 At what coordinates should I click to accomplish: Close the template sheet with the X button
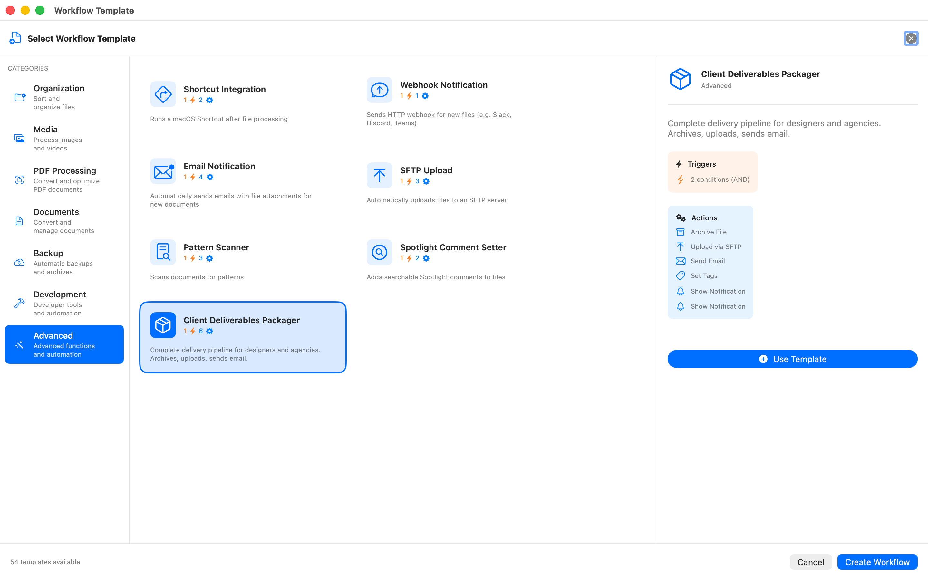911,38
